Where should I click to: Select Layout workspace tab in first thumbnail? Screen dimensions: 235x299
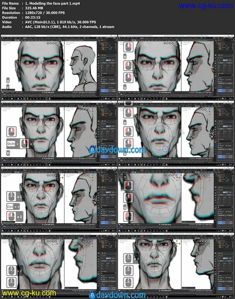25,38
